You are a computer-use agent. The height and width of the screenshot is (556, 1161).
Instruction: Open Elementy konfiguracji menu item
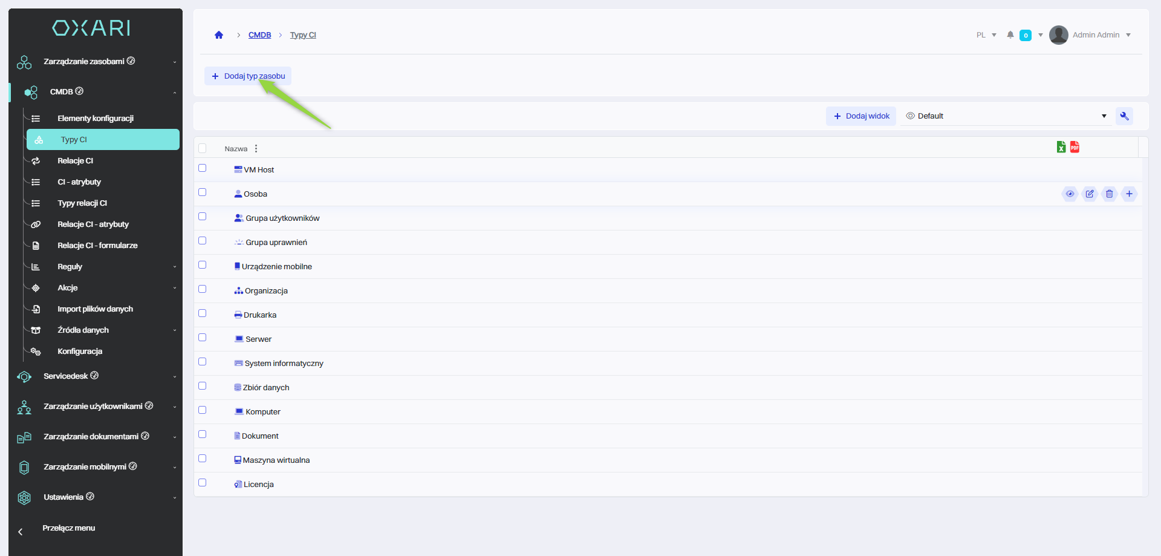point(96,119)
